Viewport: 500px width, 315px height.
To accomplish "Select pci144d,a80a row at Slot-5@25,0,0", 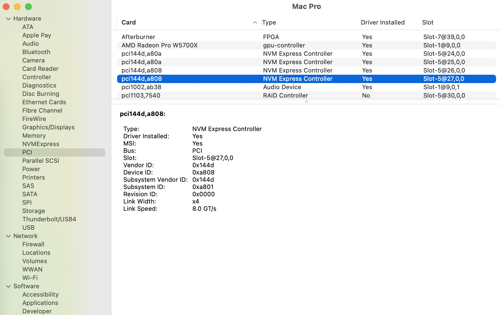I will [x=307, y=62].
